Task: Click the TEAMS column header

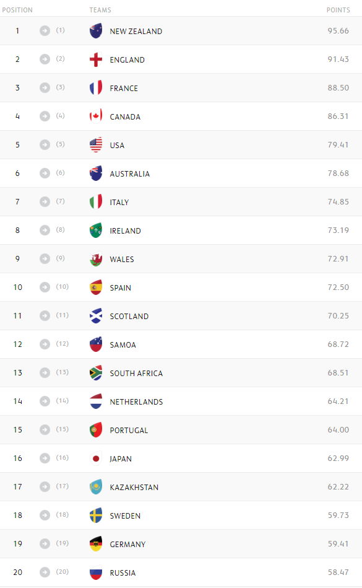Action: 100,10
